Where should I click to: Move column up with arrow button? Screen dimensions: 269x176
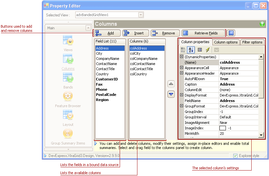click(x=171, y=84)
